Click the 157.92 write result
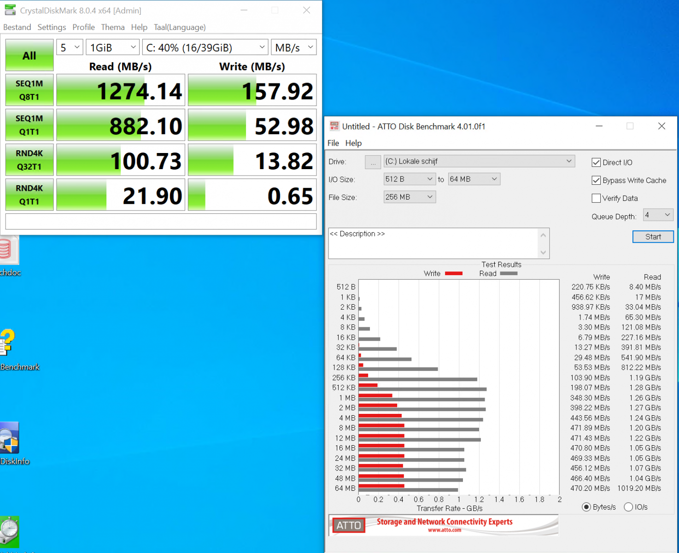The width and height of the screenshot is (679, 553). coord(252,90)
